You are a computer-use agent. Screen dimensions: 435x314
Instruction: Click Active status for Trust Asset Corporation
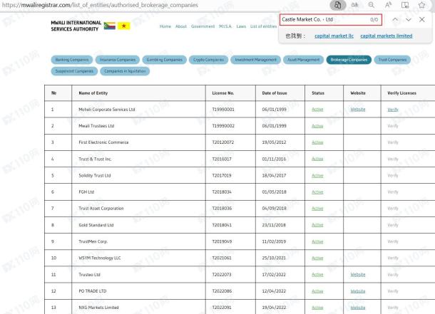317,209
